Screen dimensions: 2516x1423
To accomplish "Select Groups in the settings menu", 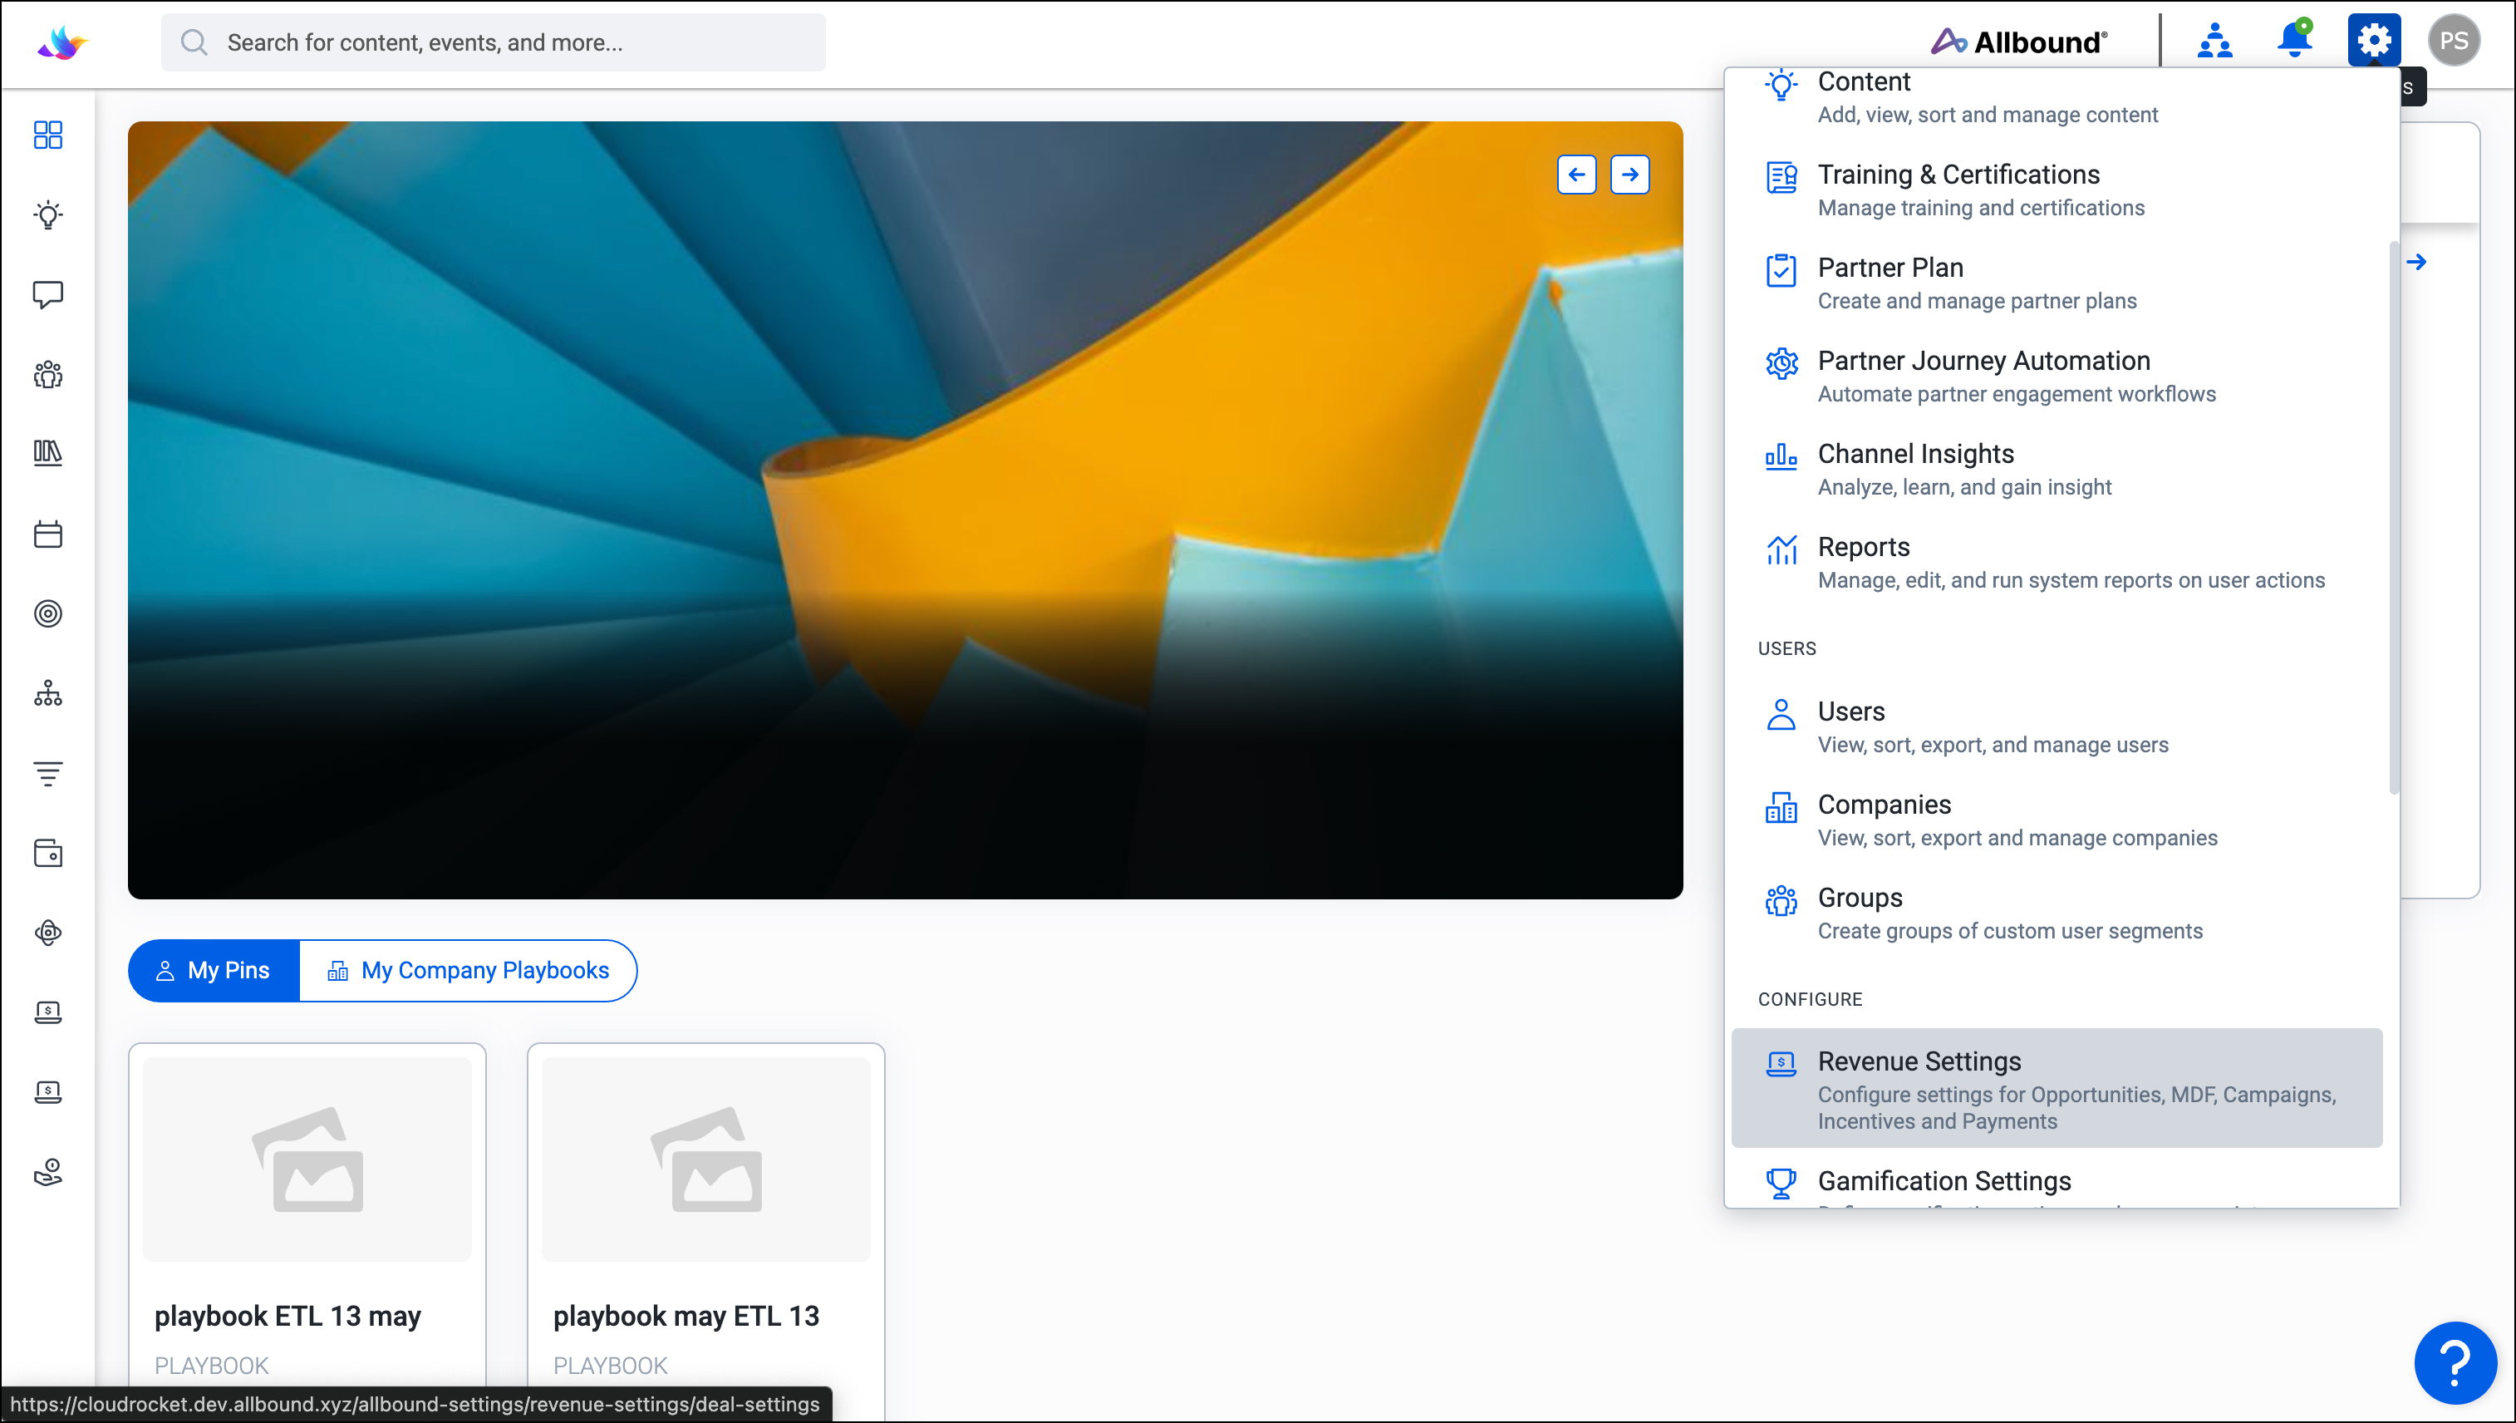I will 2057,913.
